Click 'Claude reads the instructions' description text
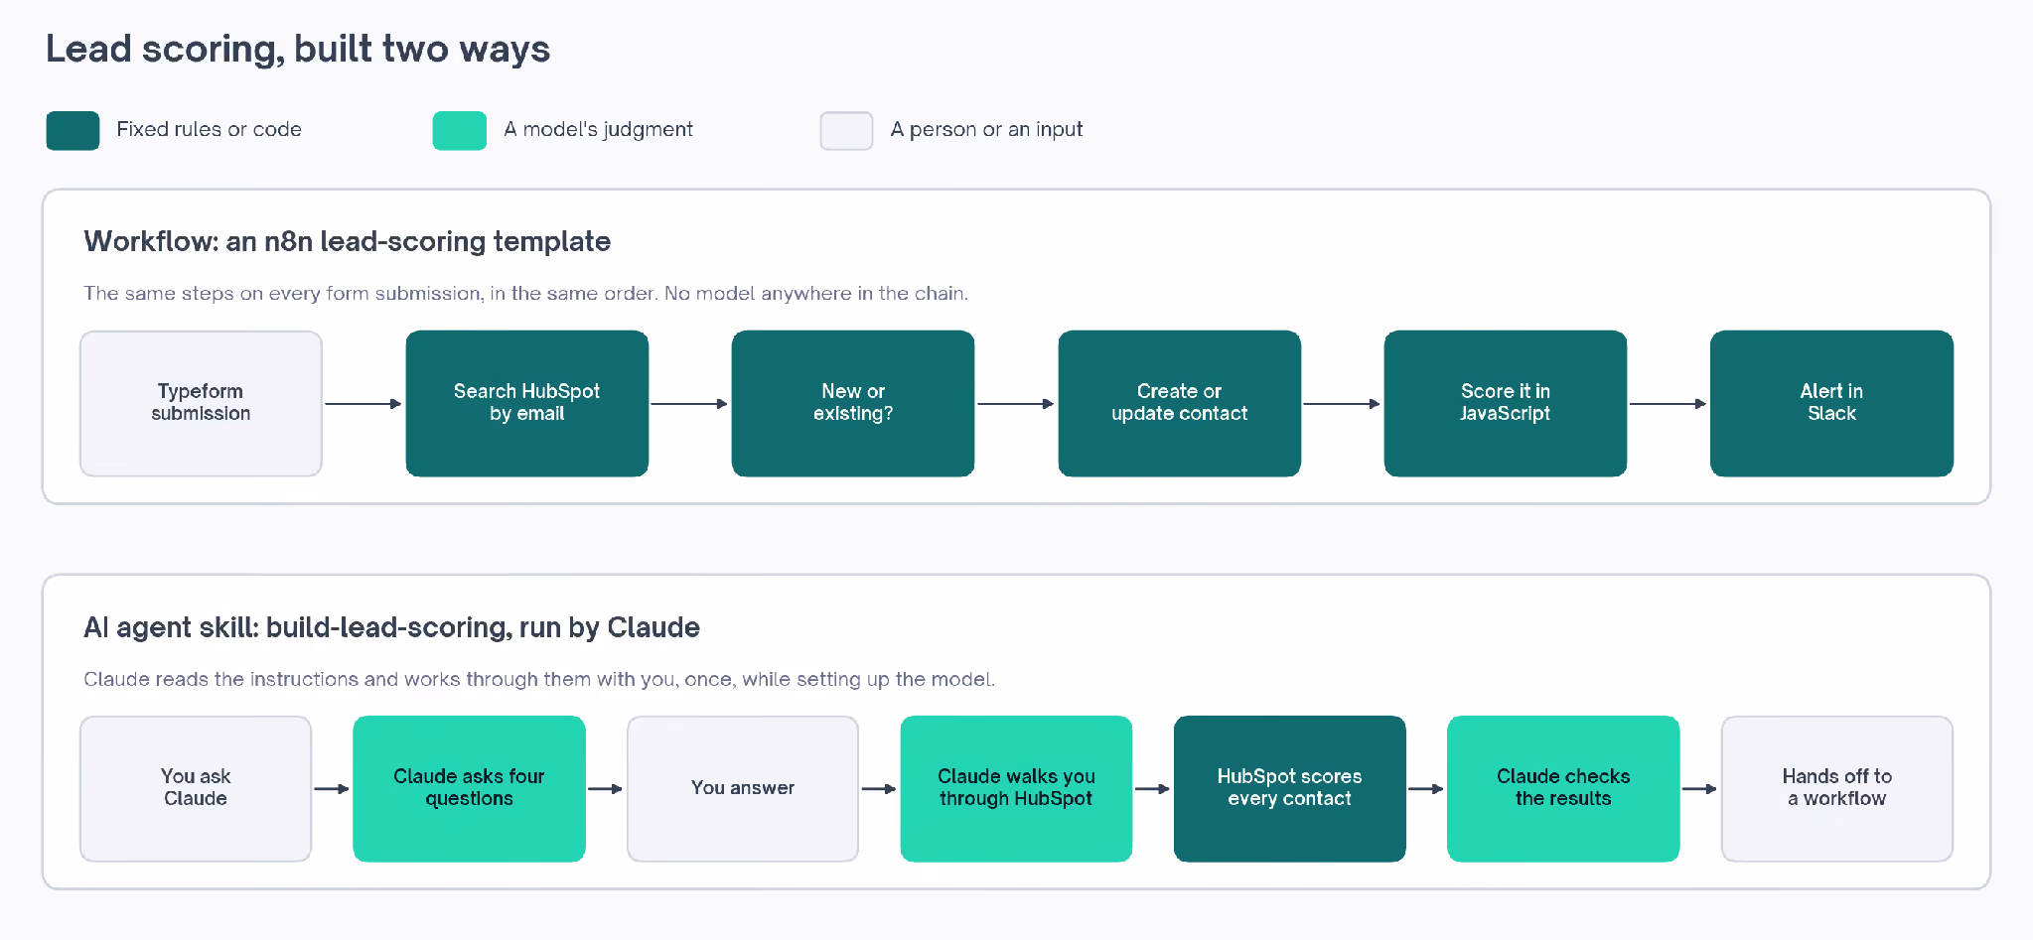The width and height of the screenshot is (2033, 940). (539, 679)
